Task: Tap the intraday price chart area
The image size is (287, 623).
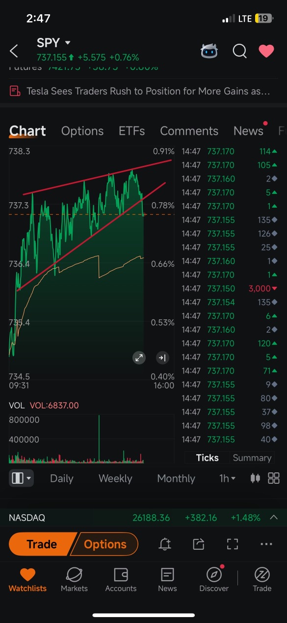Action: pyautogui.click(x=91, y=263)
